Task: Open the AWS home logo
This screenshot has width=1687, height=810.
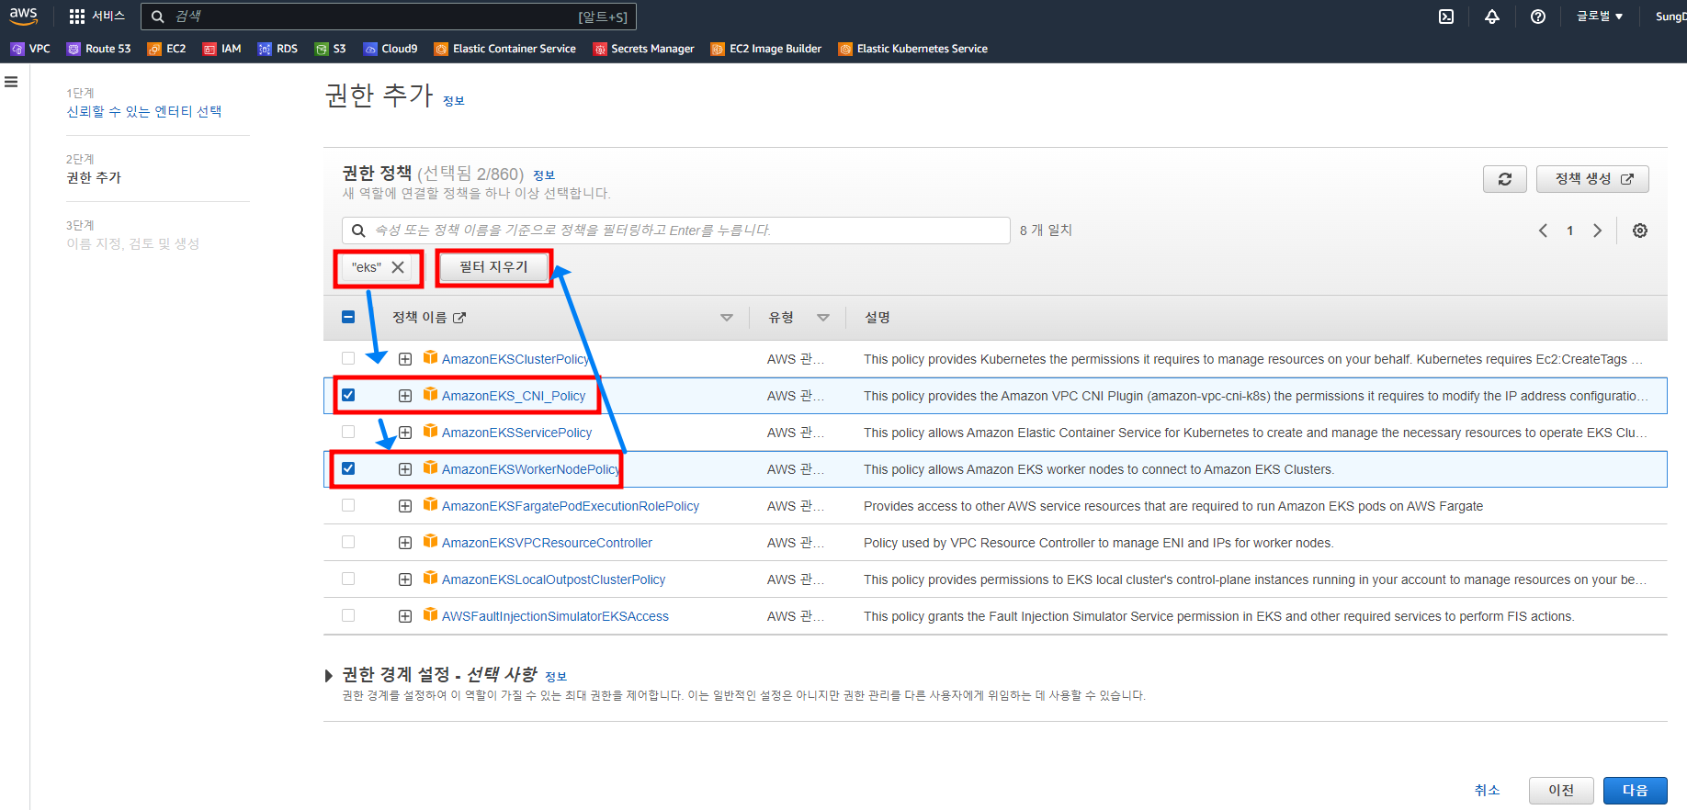Action: [x=24, y=16]
